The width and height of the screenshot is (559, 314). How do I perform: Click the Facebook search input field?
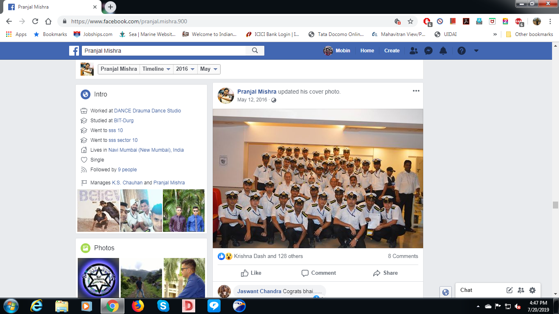tap(164, 51)
